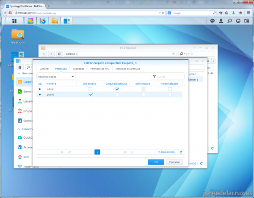Refresh the permissions user list
254x198 pixels.
point(181,152)
